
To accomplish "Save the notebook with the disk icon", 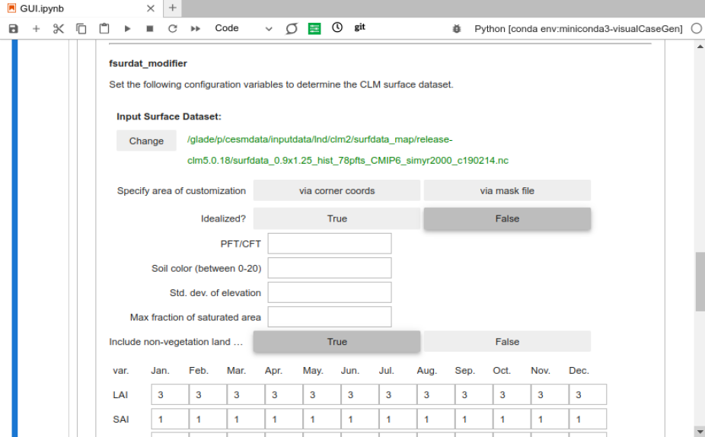I will 13,28.
